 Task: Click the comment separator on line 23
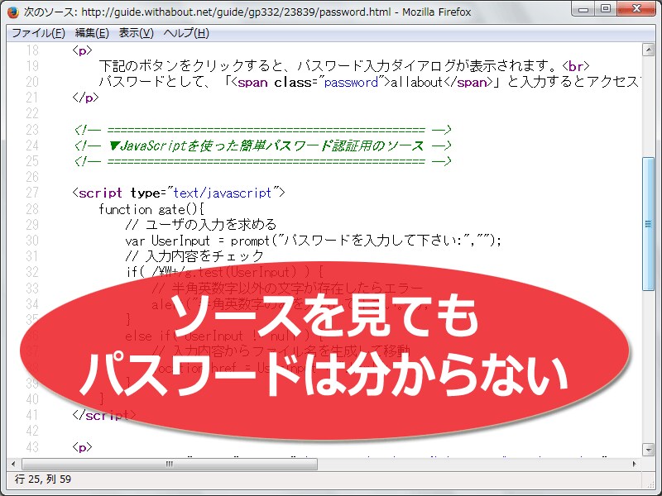(x=262, y=130)
